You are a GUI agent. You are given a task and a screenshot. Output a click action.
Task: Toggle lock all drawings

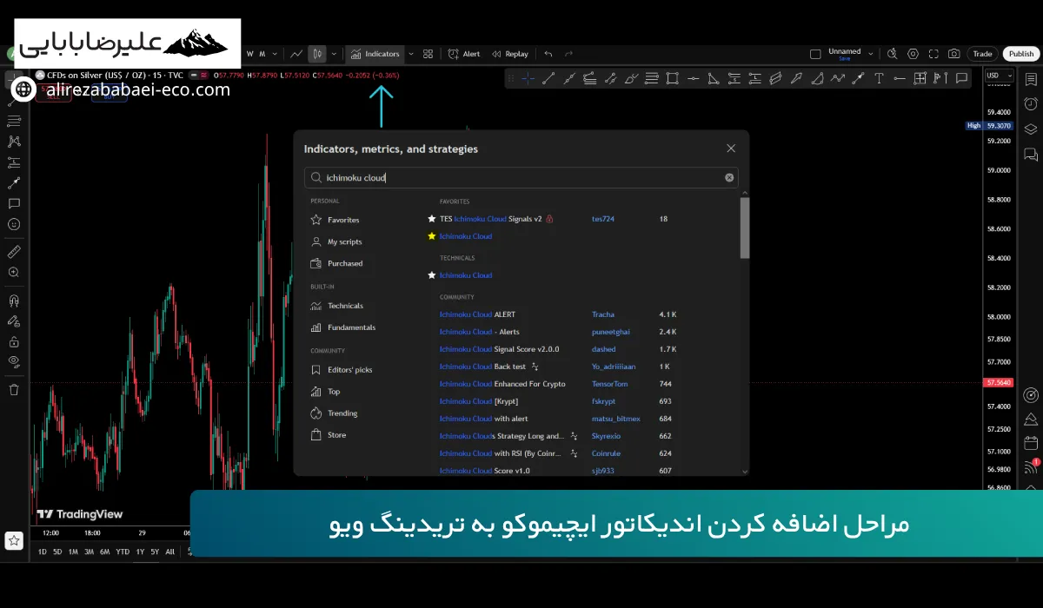point(14,342)
